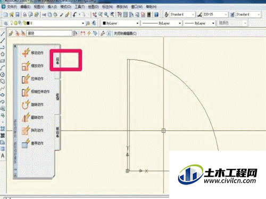Click the Open file icon

12,14
